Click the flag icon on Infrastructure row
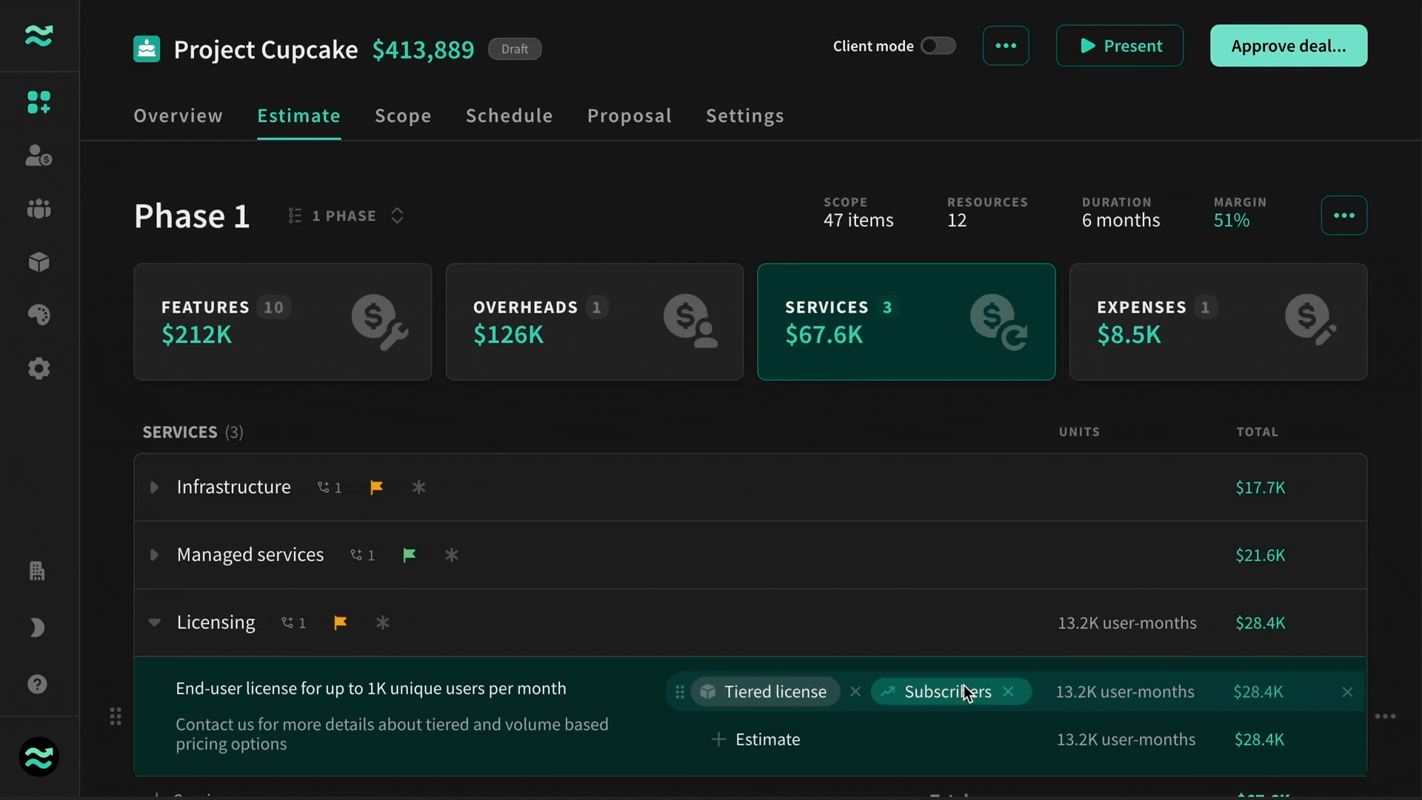This screenshot has width=1422, height=800. click(x=376, y=487)
